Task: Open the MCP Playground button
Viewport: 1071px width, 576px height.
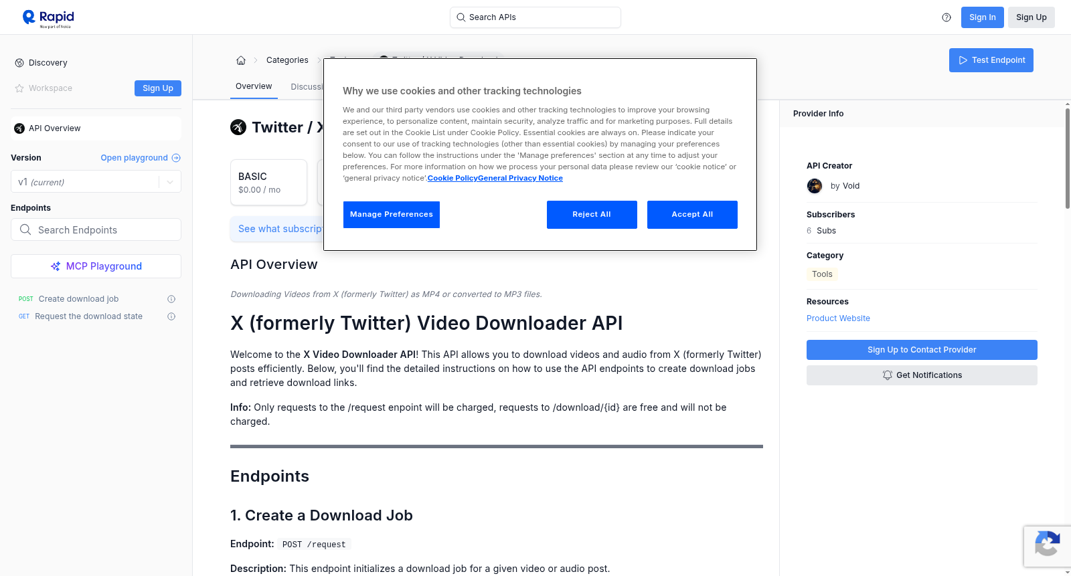Action: click(96, 266)
